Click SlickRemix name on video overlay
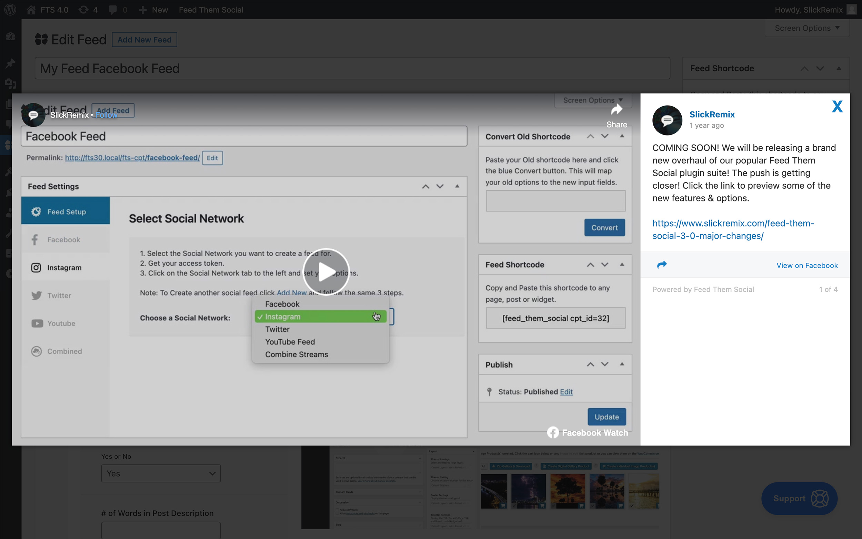Screen dimensions: 862x539 click(69, 115)
